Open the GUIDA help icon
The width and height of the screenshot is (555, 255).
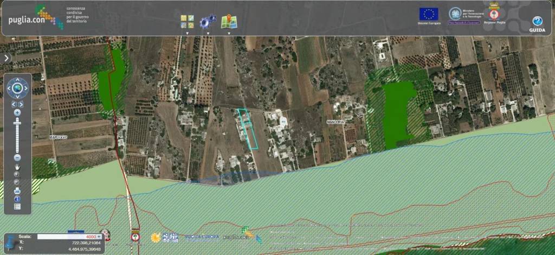[537, 22]
